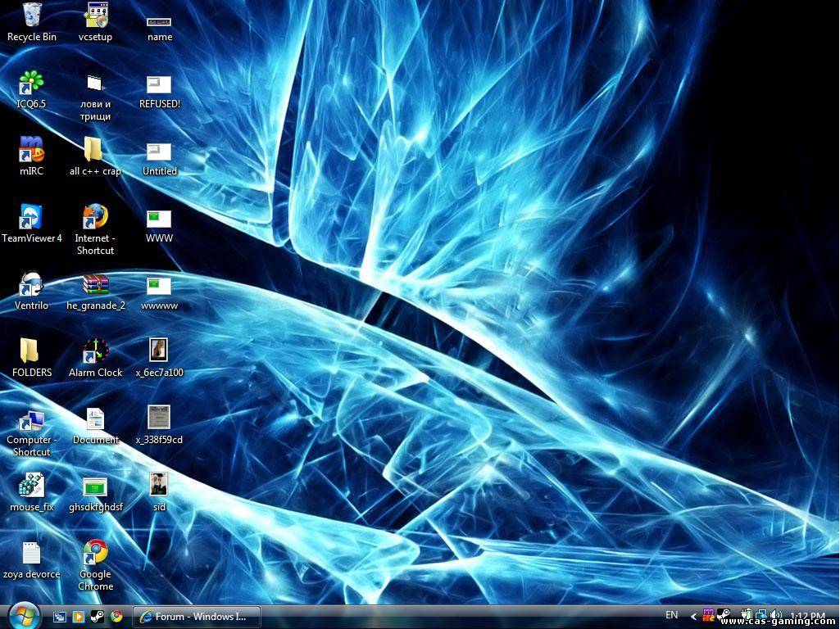The height and width of the screenshot is (629, 840).
Task: Select the x_6ec7a100 image thumbnail
Action: click(159, 351)
